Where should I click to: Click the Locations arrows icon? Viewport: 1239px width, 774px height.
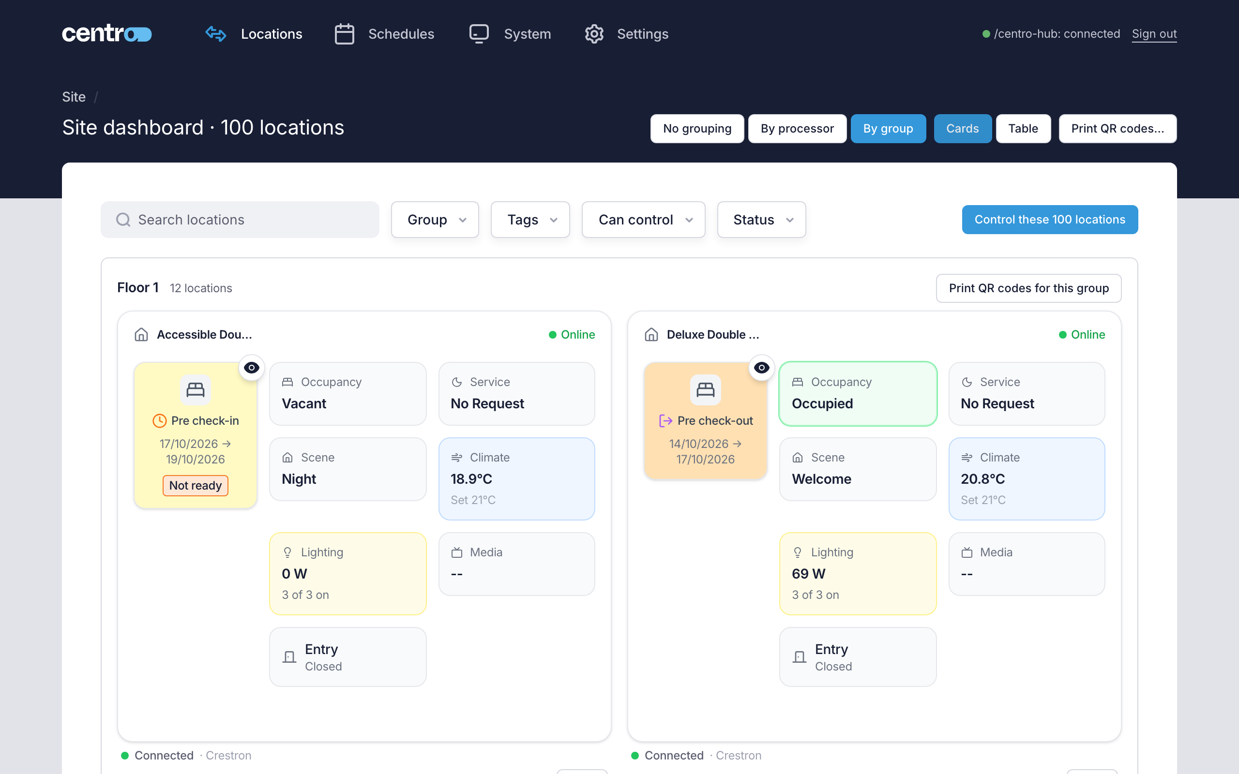pyautogui.click(x=215, y=34)
